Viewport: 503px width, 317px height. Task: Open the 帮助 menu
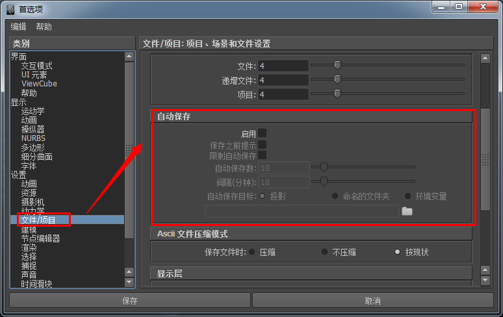[44, 27]
